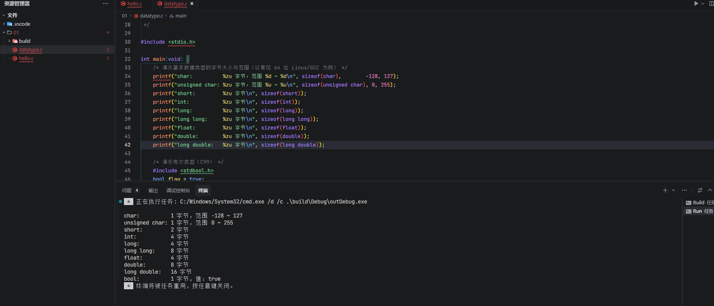Open the new terminal profile dropdown
The height and width of the screenshot is (306, 714).
point(673,190)
